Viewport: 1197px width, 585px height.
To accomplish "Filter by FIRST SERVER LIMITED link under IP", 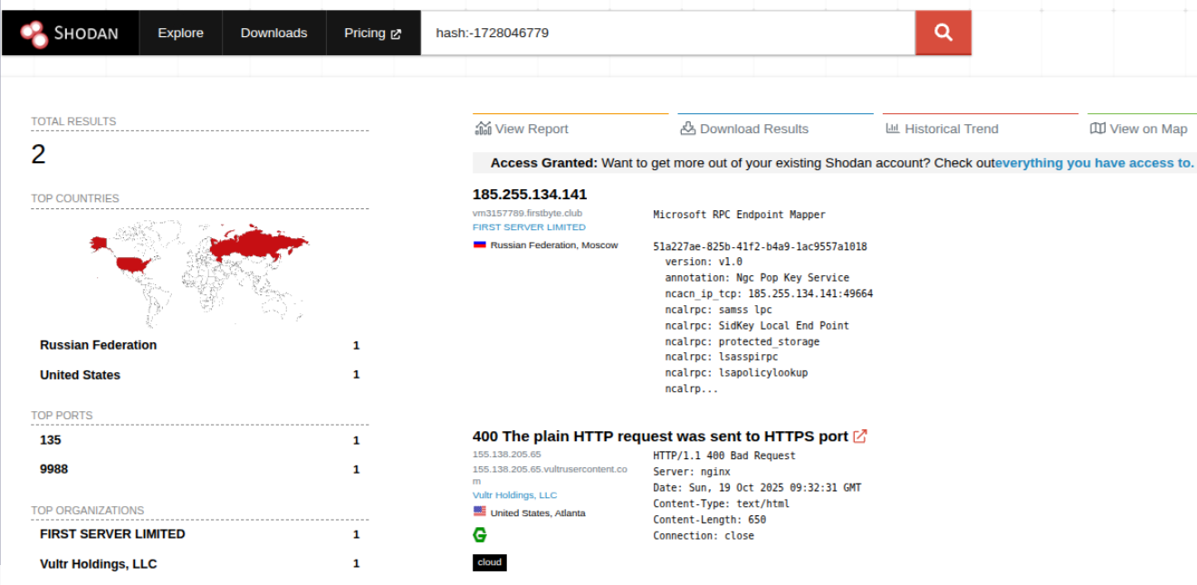I will click(529, 227).
